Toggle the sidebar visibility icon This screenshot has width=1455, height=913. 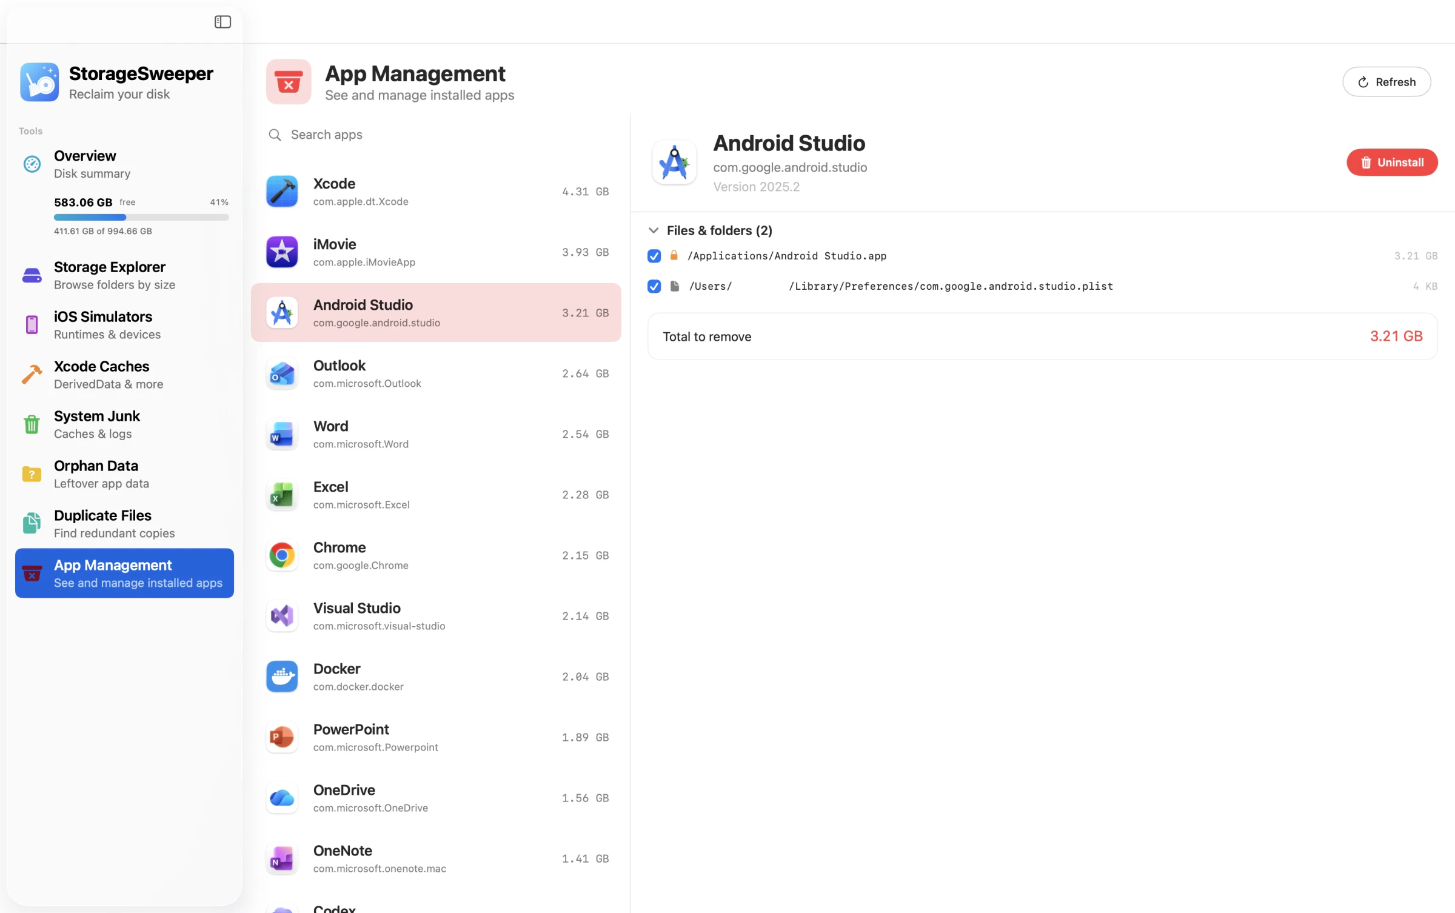click(x=222, y=22)
